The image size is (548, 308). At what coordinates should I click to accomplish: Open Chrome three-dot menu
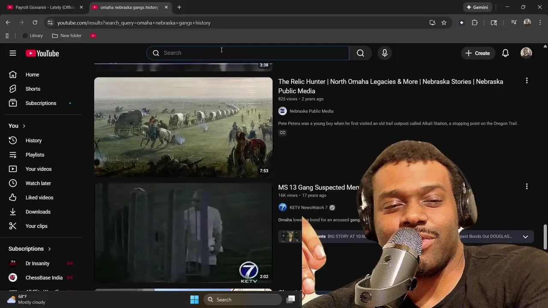(540, 23)
